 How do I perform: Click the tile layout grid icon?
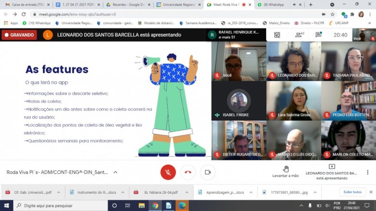click(x=277, y=35)
